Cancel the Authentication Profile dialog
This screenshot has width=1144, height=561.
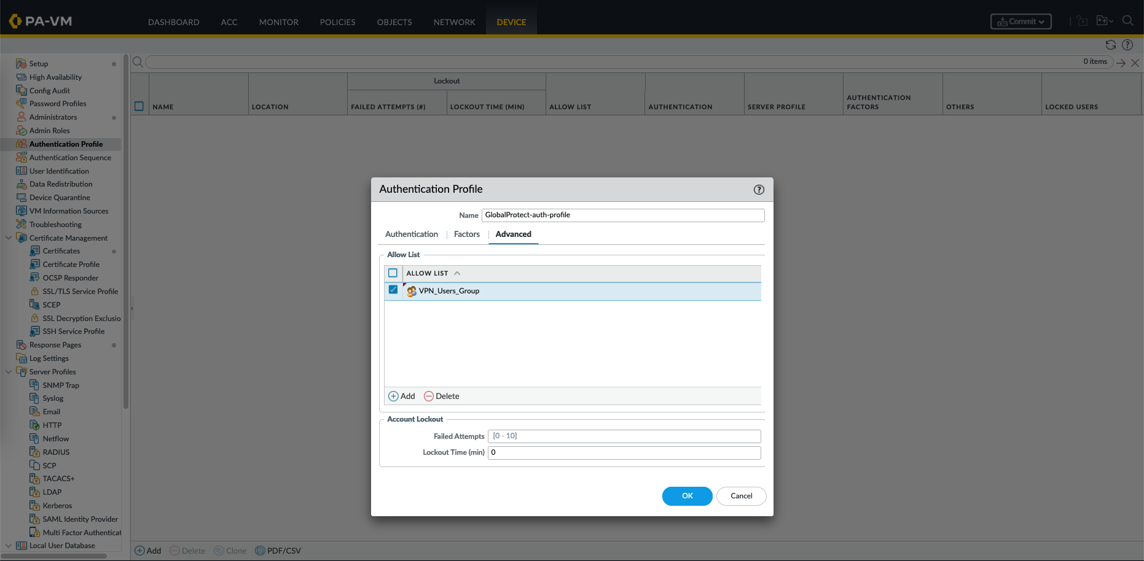(x=741, y=496)
